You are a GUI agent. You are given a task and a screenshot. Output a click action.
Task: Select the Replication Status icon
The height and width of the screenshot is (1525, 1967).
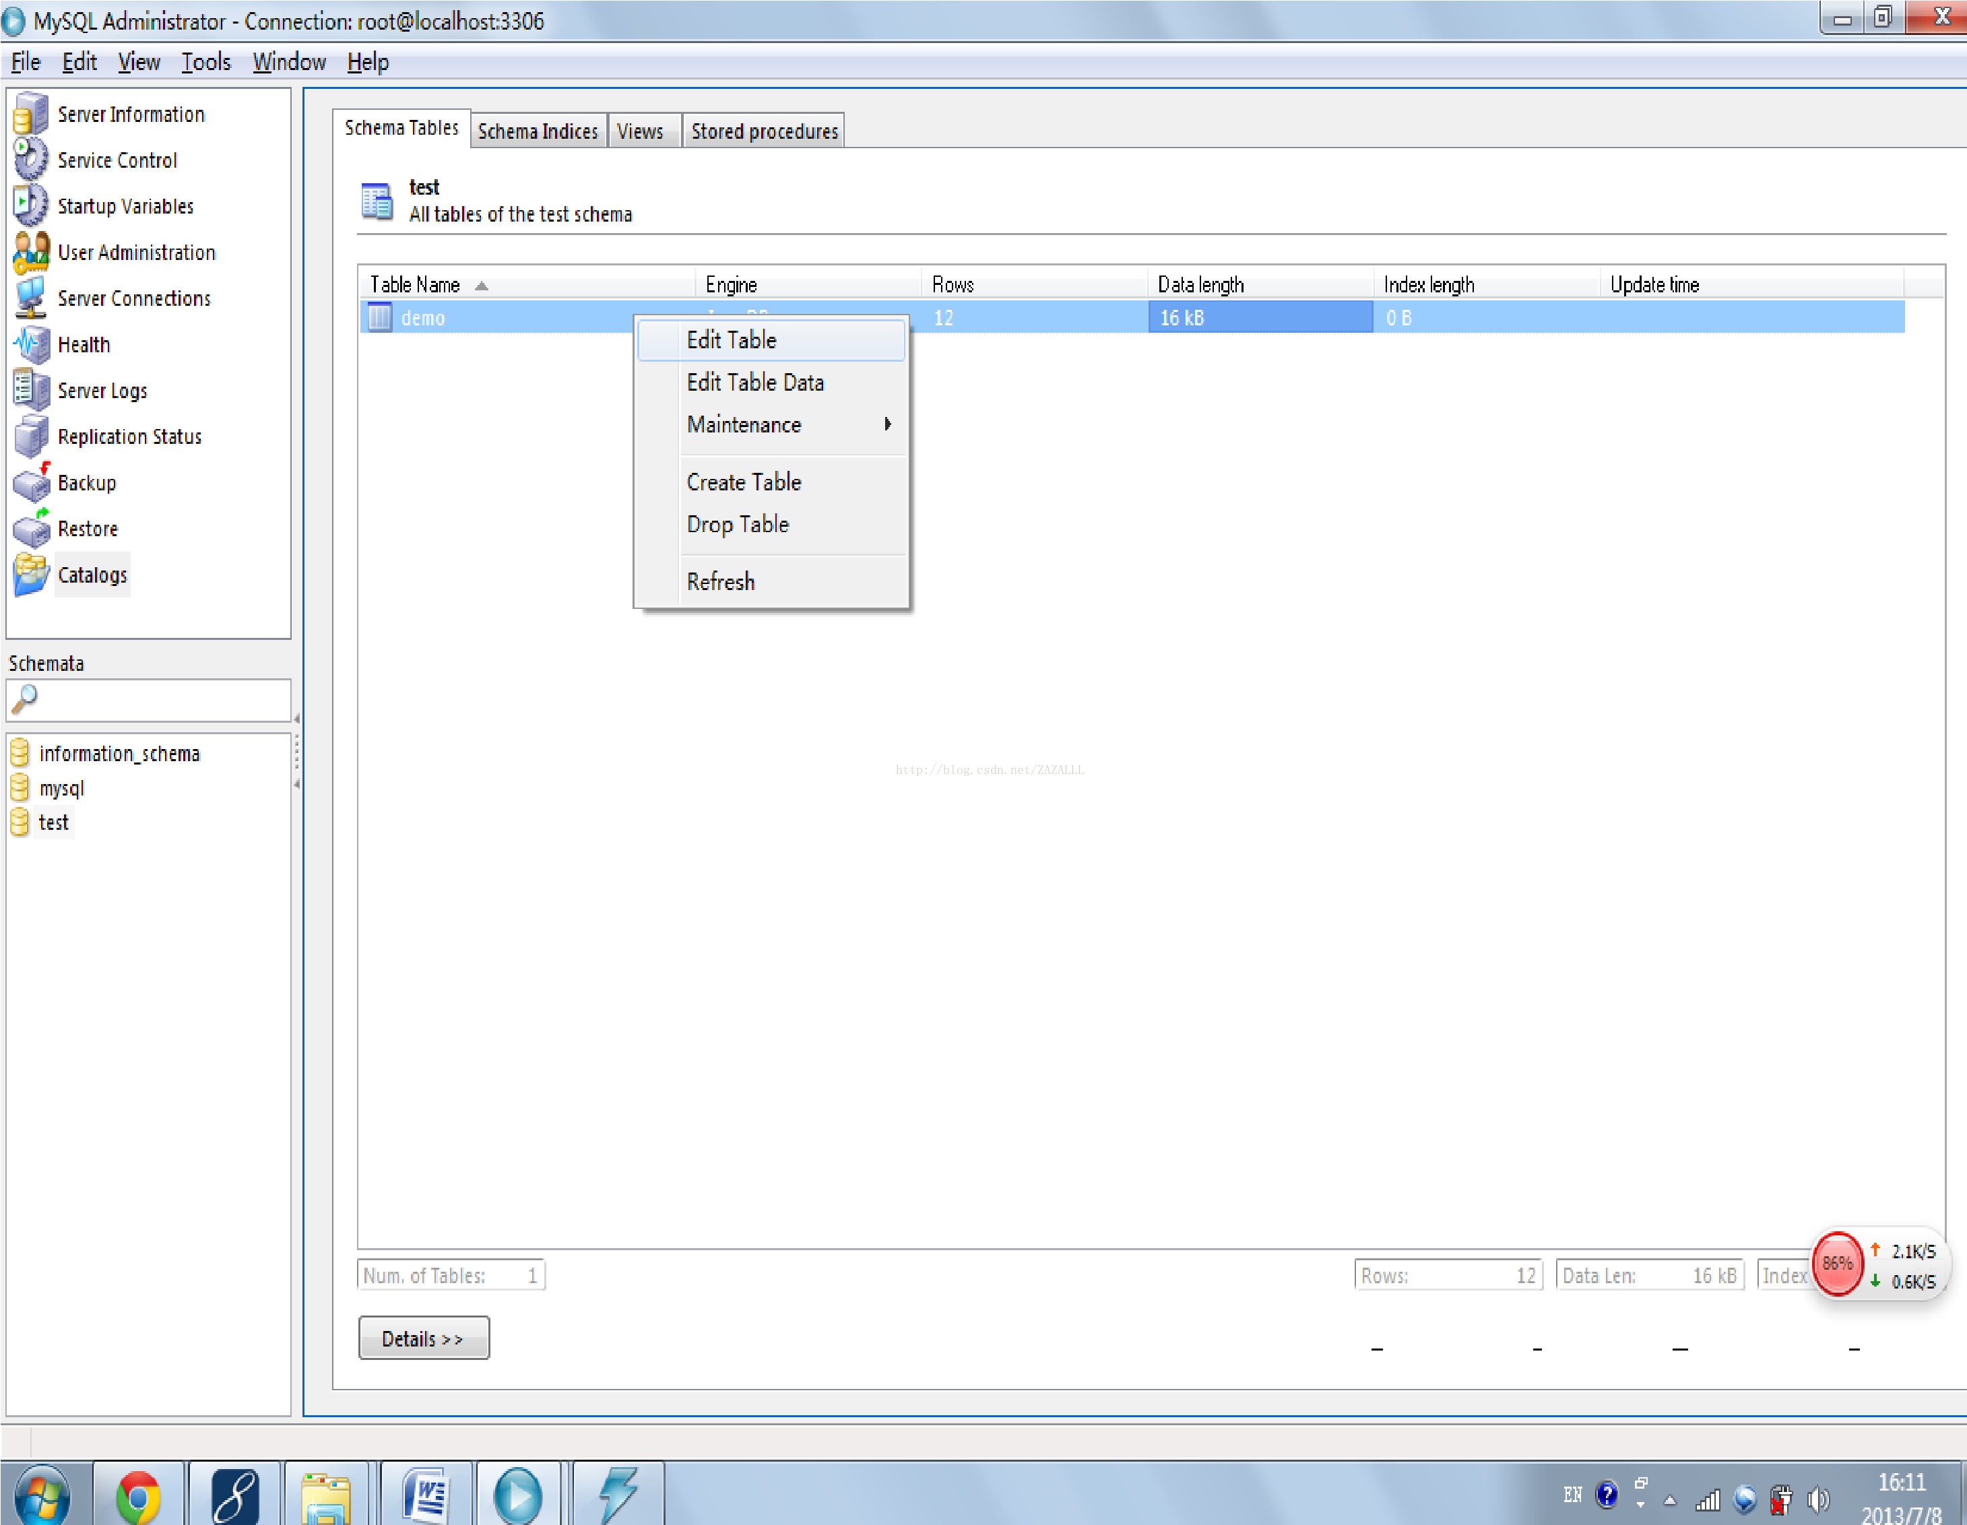pos(30,436)
